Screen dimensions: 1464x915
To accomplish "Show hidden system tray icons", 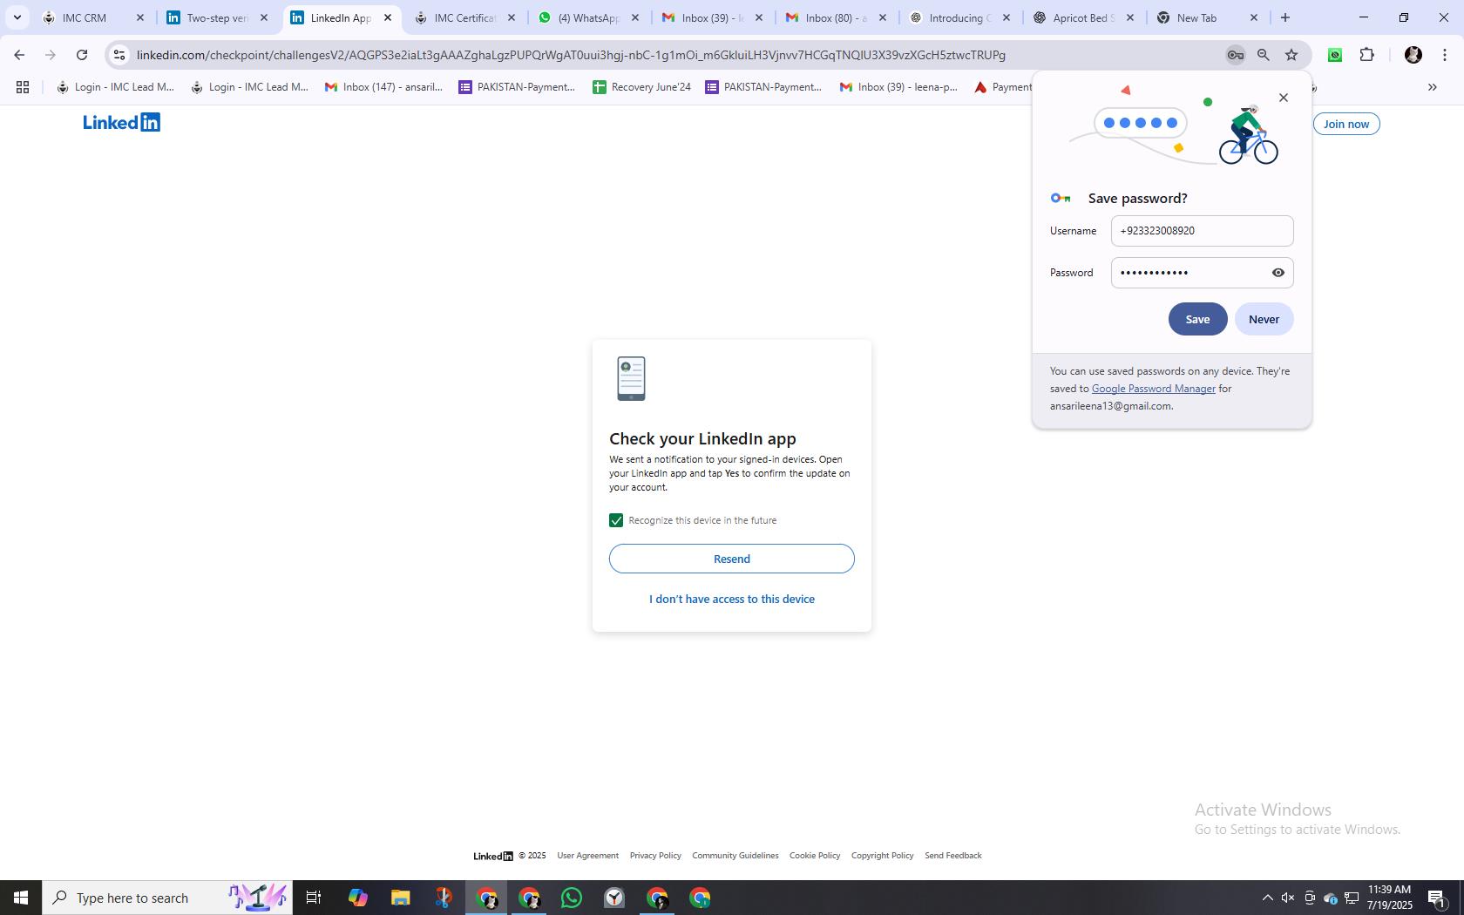I will 1267,898.
